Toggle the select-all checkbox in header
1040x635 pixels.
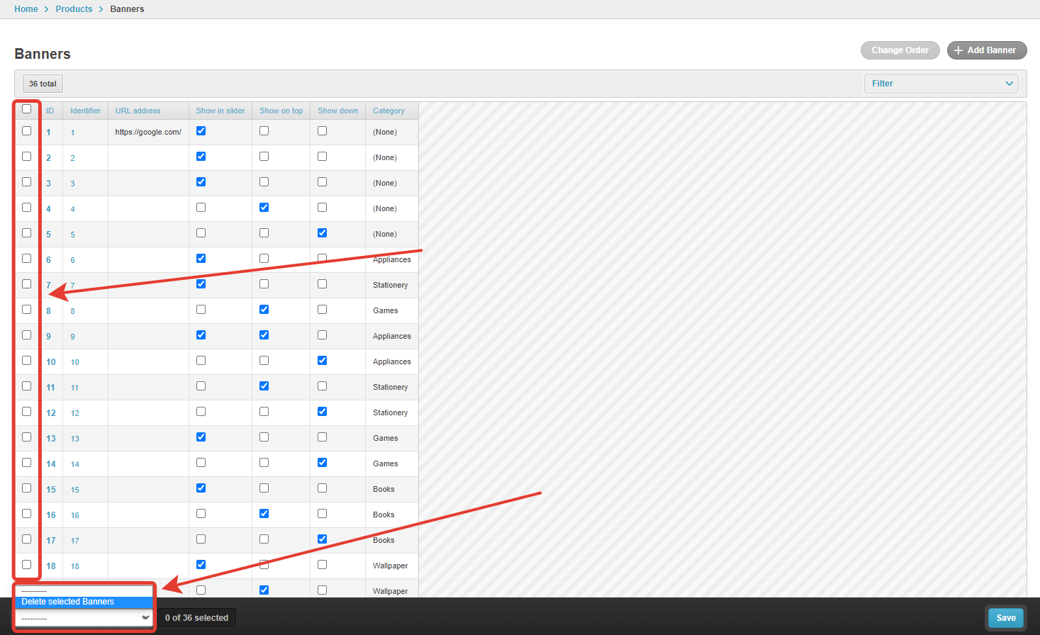(x=27, y=109)
